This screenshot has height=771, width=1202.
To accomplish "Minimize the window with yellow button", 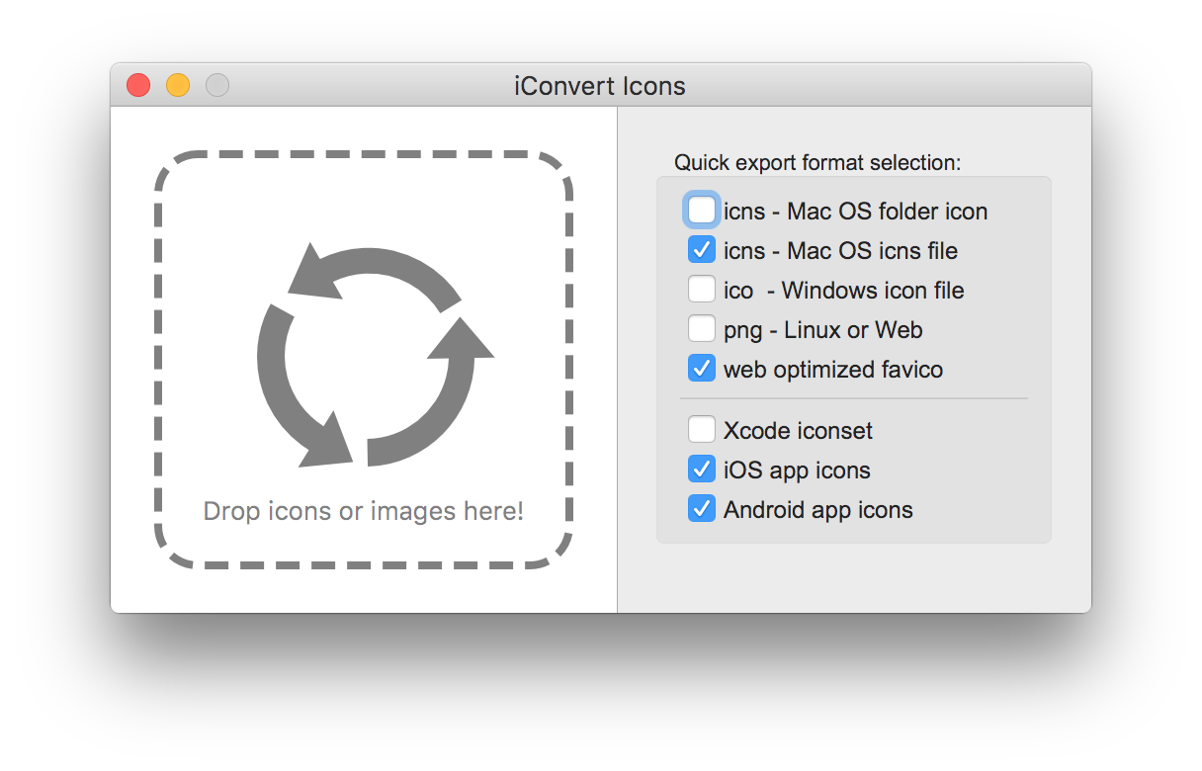I will (178, 85).
